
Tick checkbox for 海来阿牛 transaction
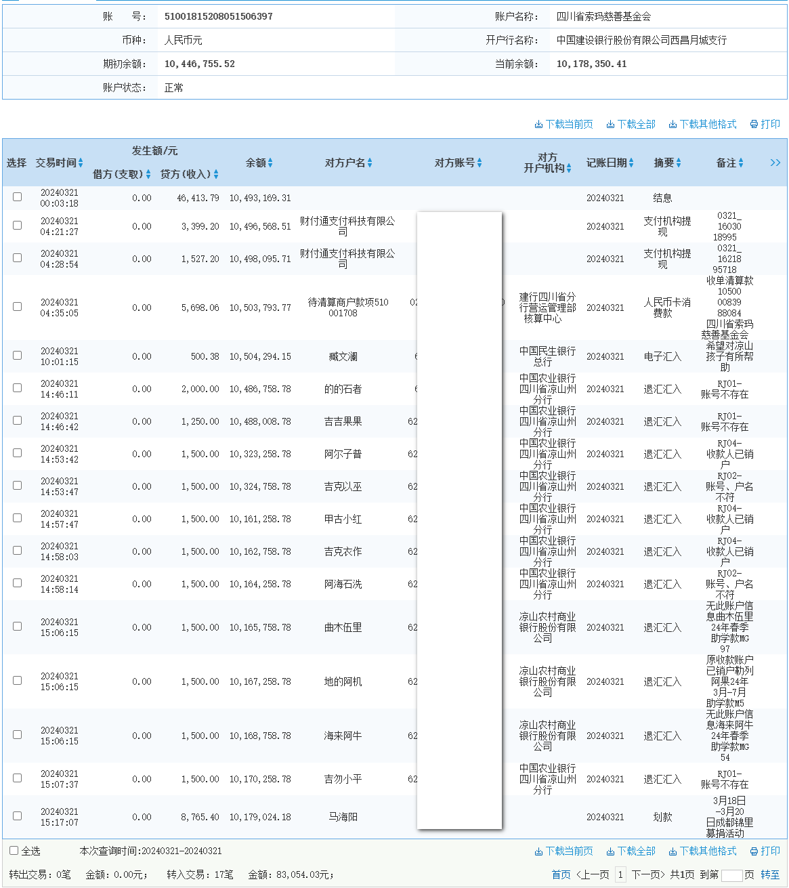click(17, 734)
